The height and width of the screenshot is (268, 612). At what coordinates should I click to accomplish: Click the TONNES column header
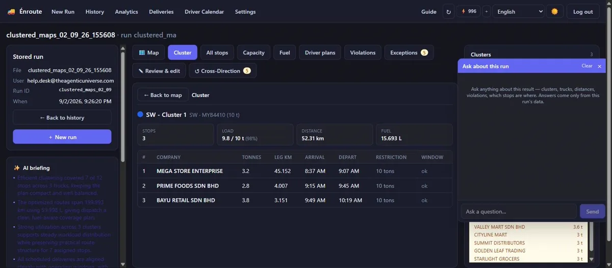[x=251, y=157]
